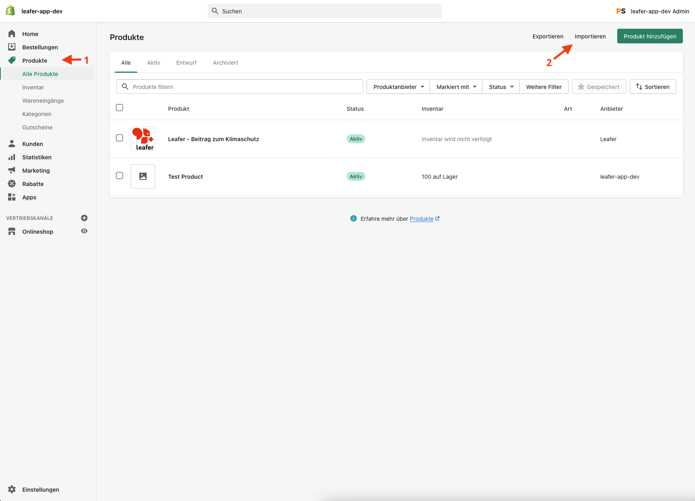Select all products via header checkbox
Screen dimensions: 695x501
(x=119, y=108)
